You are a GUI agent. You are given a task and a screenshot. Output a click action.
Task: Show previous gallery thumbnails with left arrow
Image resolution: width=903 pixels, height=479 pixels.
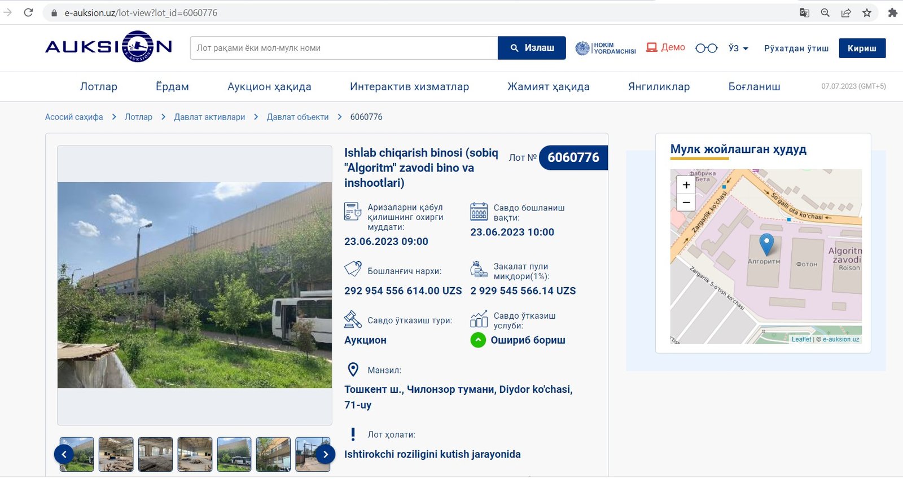[x=64, y=454]
